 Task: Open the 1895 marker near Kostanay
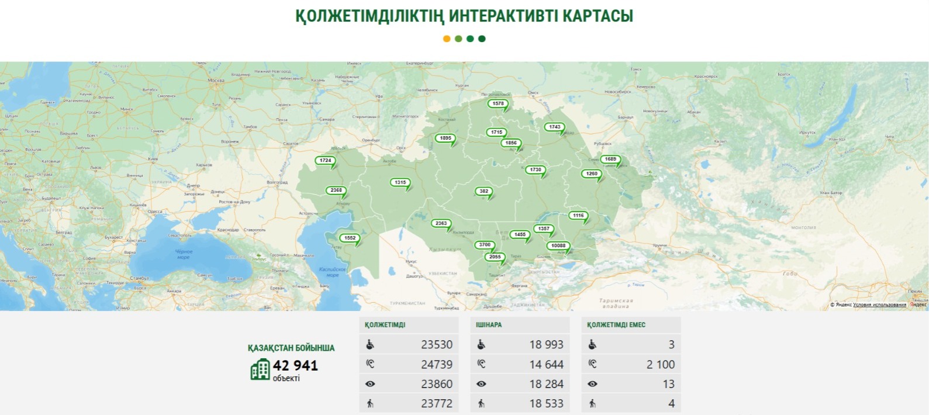(445, 139)
